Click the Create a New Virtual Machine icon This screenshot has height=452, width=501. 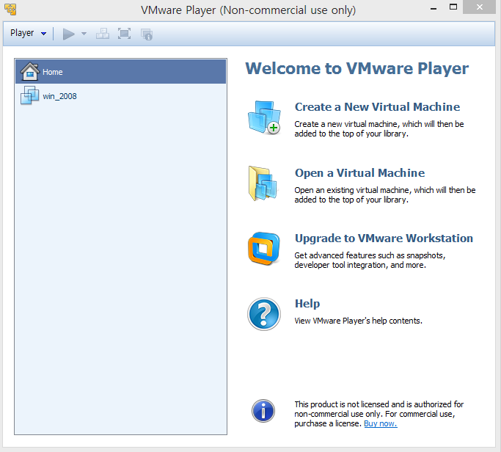(264, 117)
